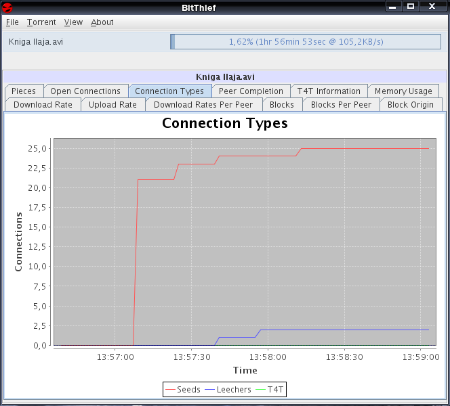This screenshot has width=450, height=406.
Task: Maximize the BitThief window
Action: pyautogui.click(x=411, y=7)
